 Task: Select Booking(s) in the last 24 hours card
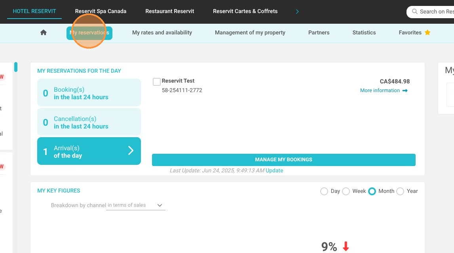(89, 93)
